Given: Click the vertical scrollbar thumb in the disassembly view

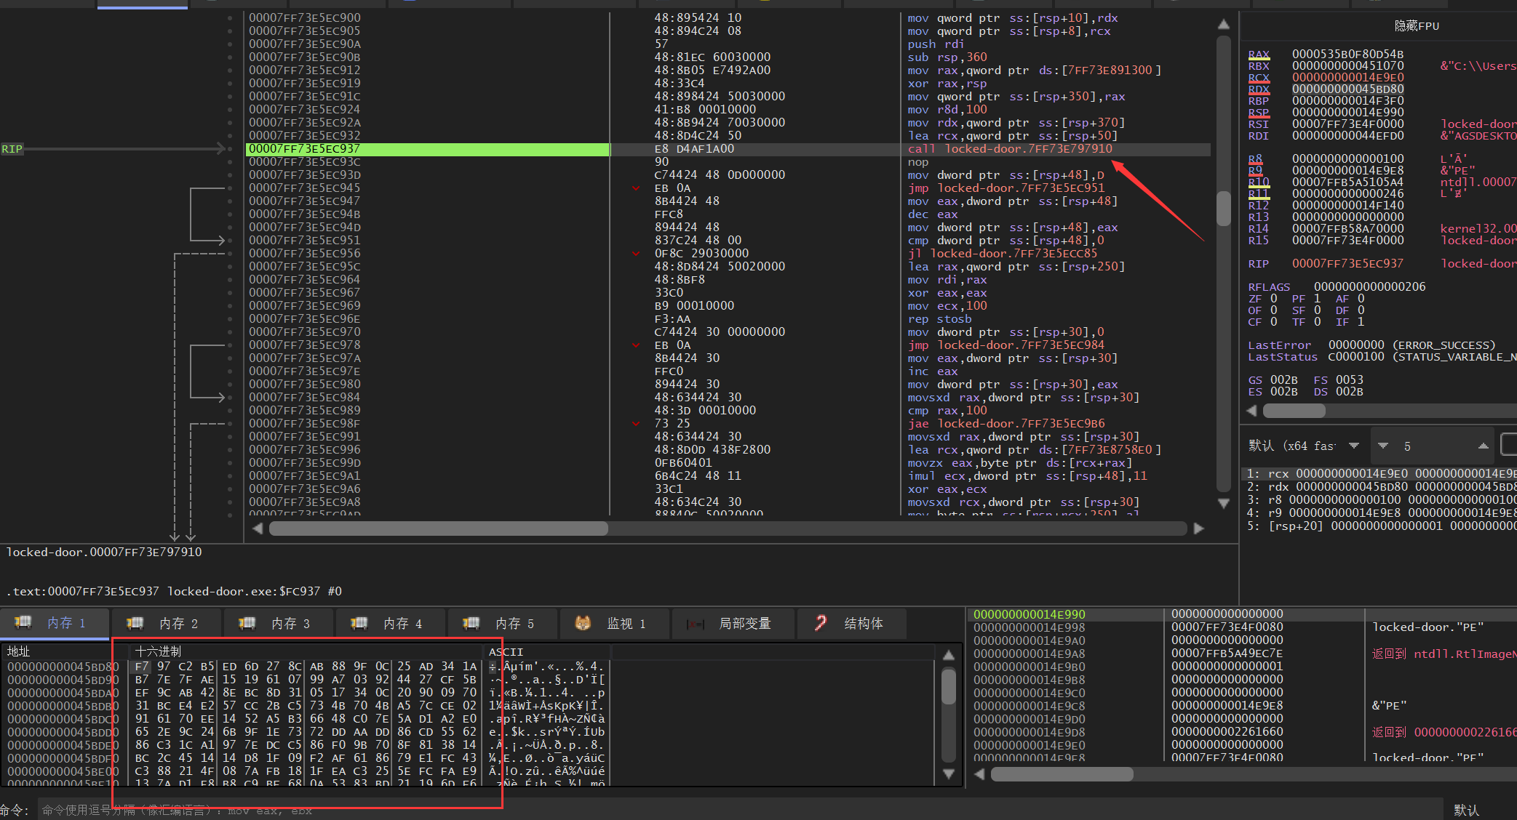Looking at the screenshot, I should tap(1224, 208).
